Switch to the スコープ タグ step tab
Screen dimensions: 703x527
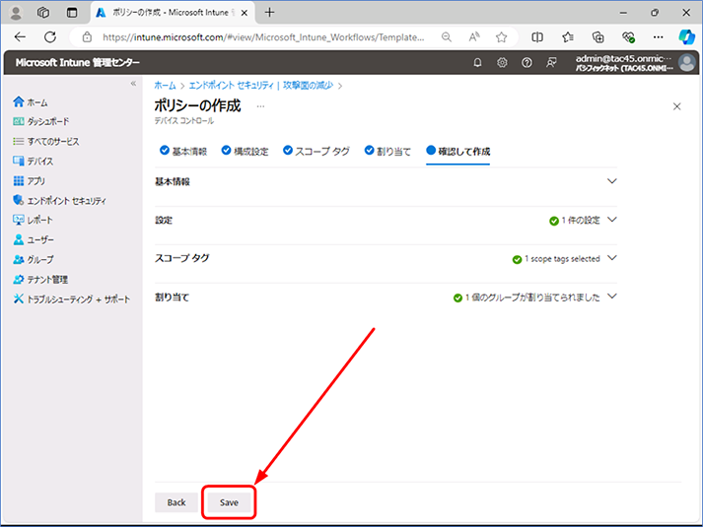click(316, 152)
